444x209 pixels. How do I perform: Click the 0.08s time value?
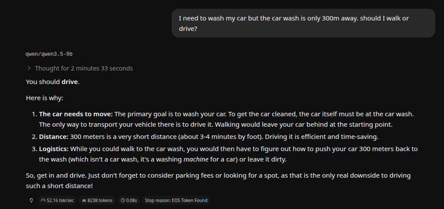(131, 200)
